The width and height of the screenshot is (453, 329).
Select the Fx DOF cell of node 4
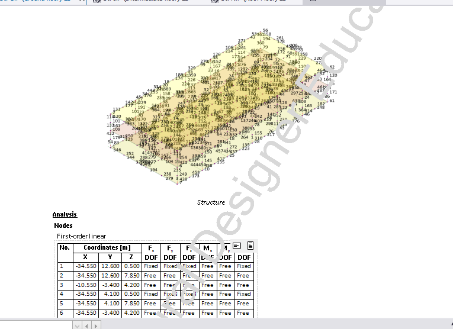151,294
